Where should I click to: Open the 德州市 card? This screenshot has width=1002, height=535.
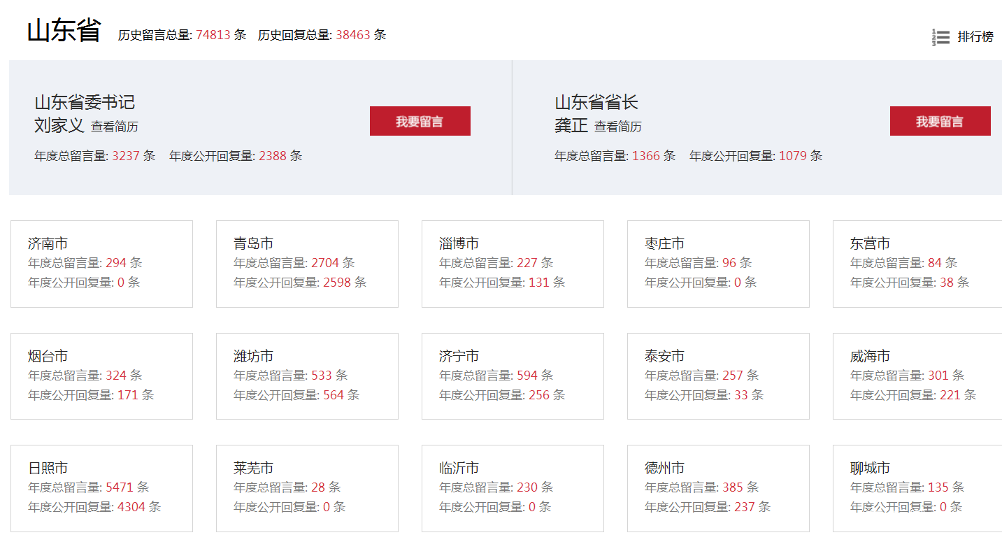(718, 489)
